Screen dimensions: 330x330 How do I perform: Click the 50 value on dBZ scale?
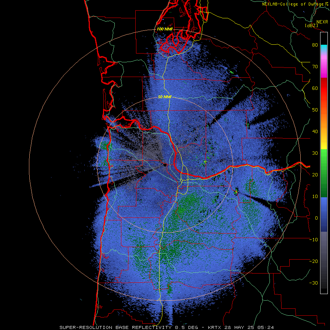[315, 110]
